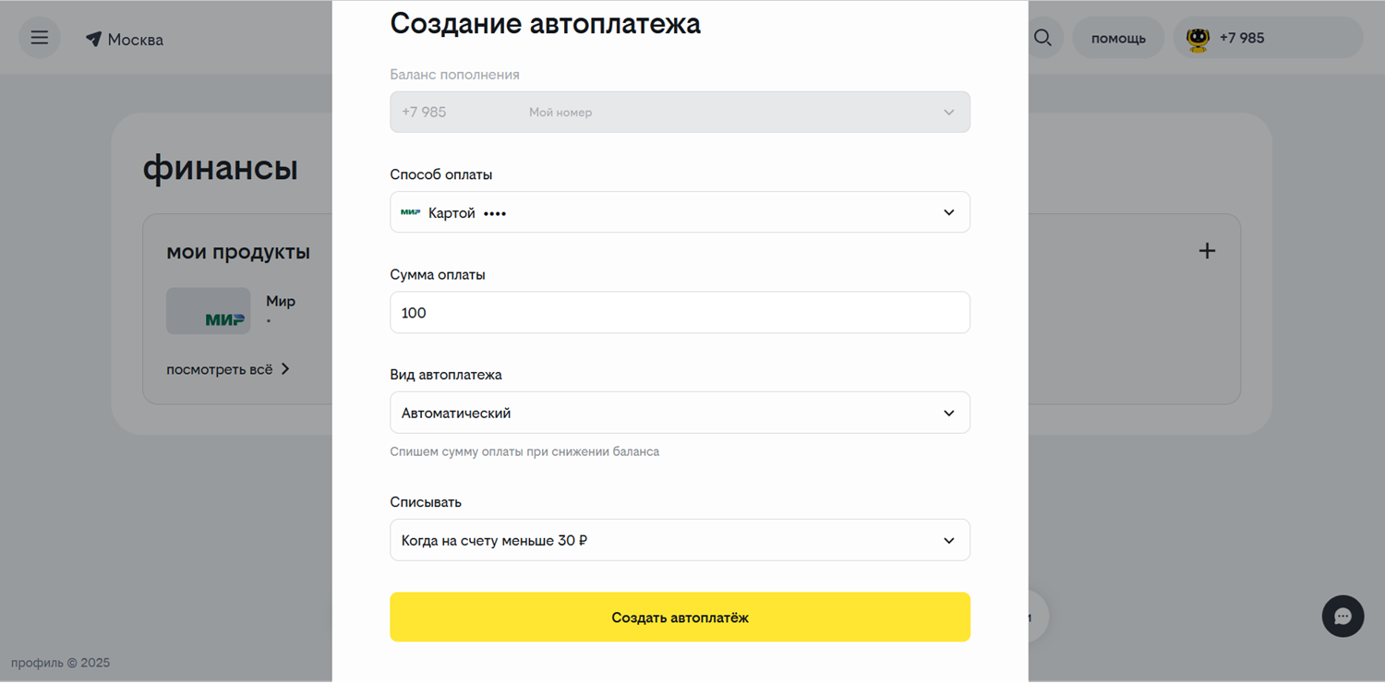Click the +7 985 profile phone number
This screenshot has height=684, width=1385.
point(1242,38)
